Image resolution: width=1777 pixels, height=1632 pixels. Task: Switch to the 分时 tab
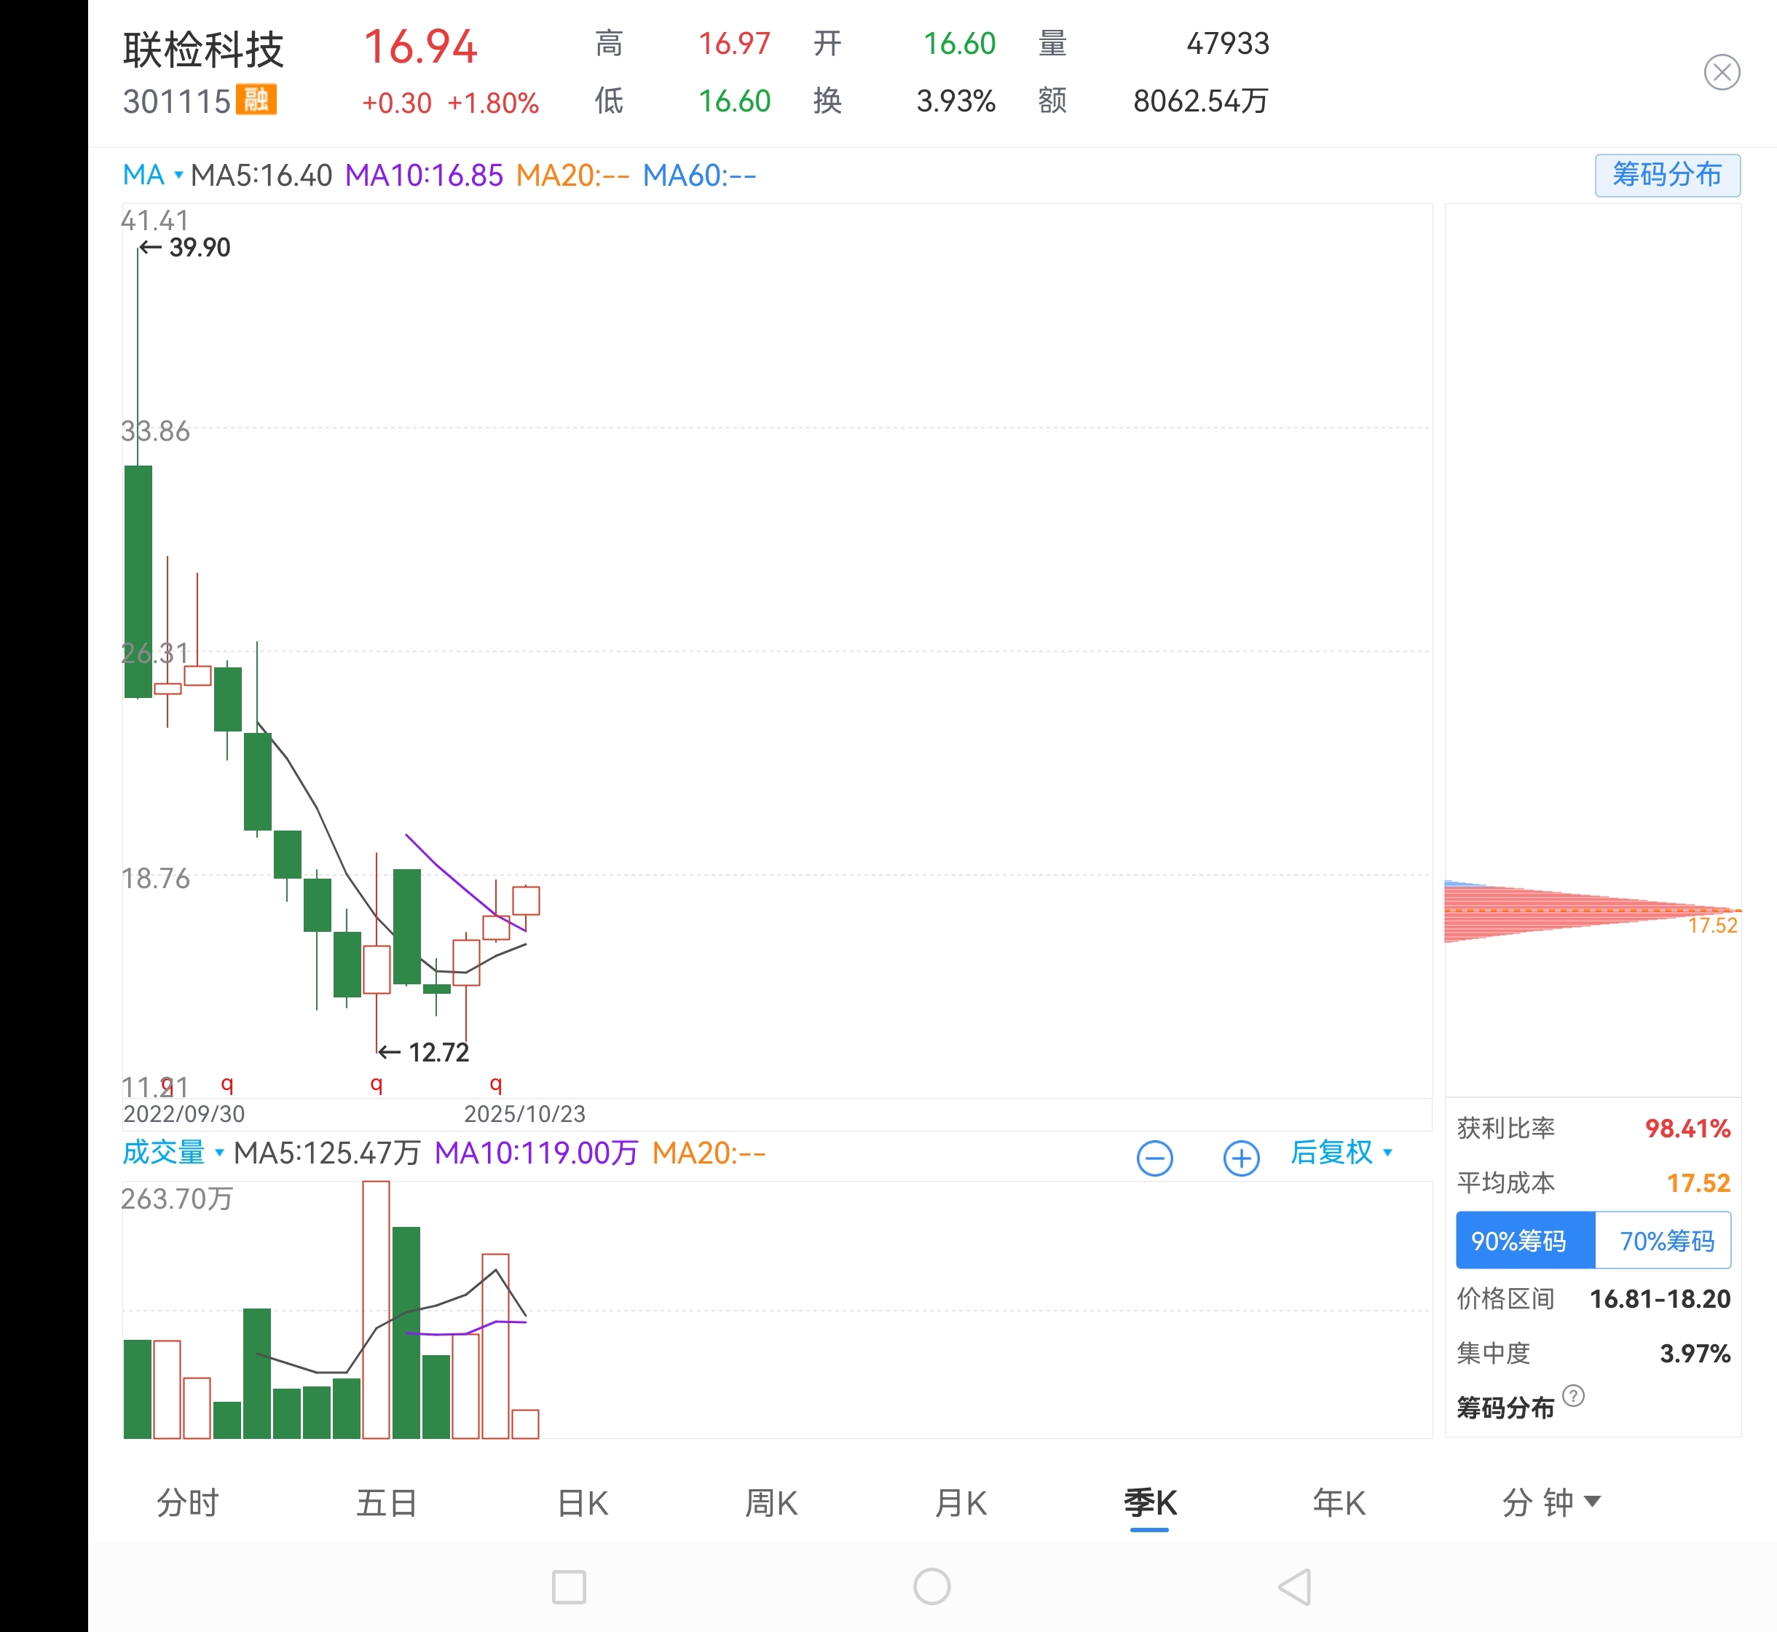(187, 1502)
